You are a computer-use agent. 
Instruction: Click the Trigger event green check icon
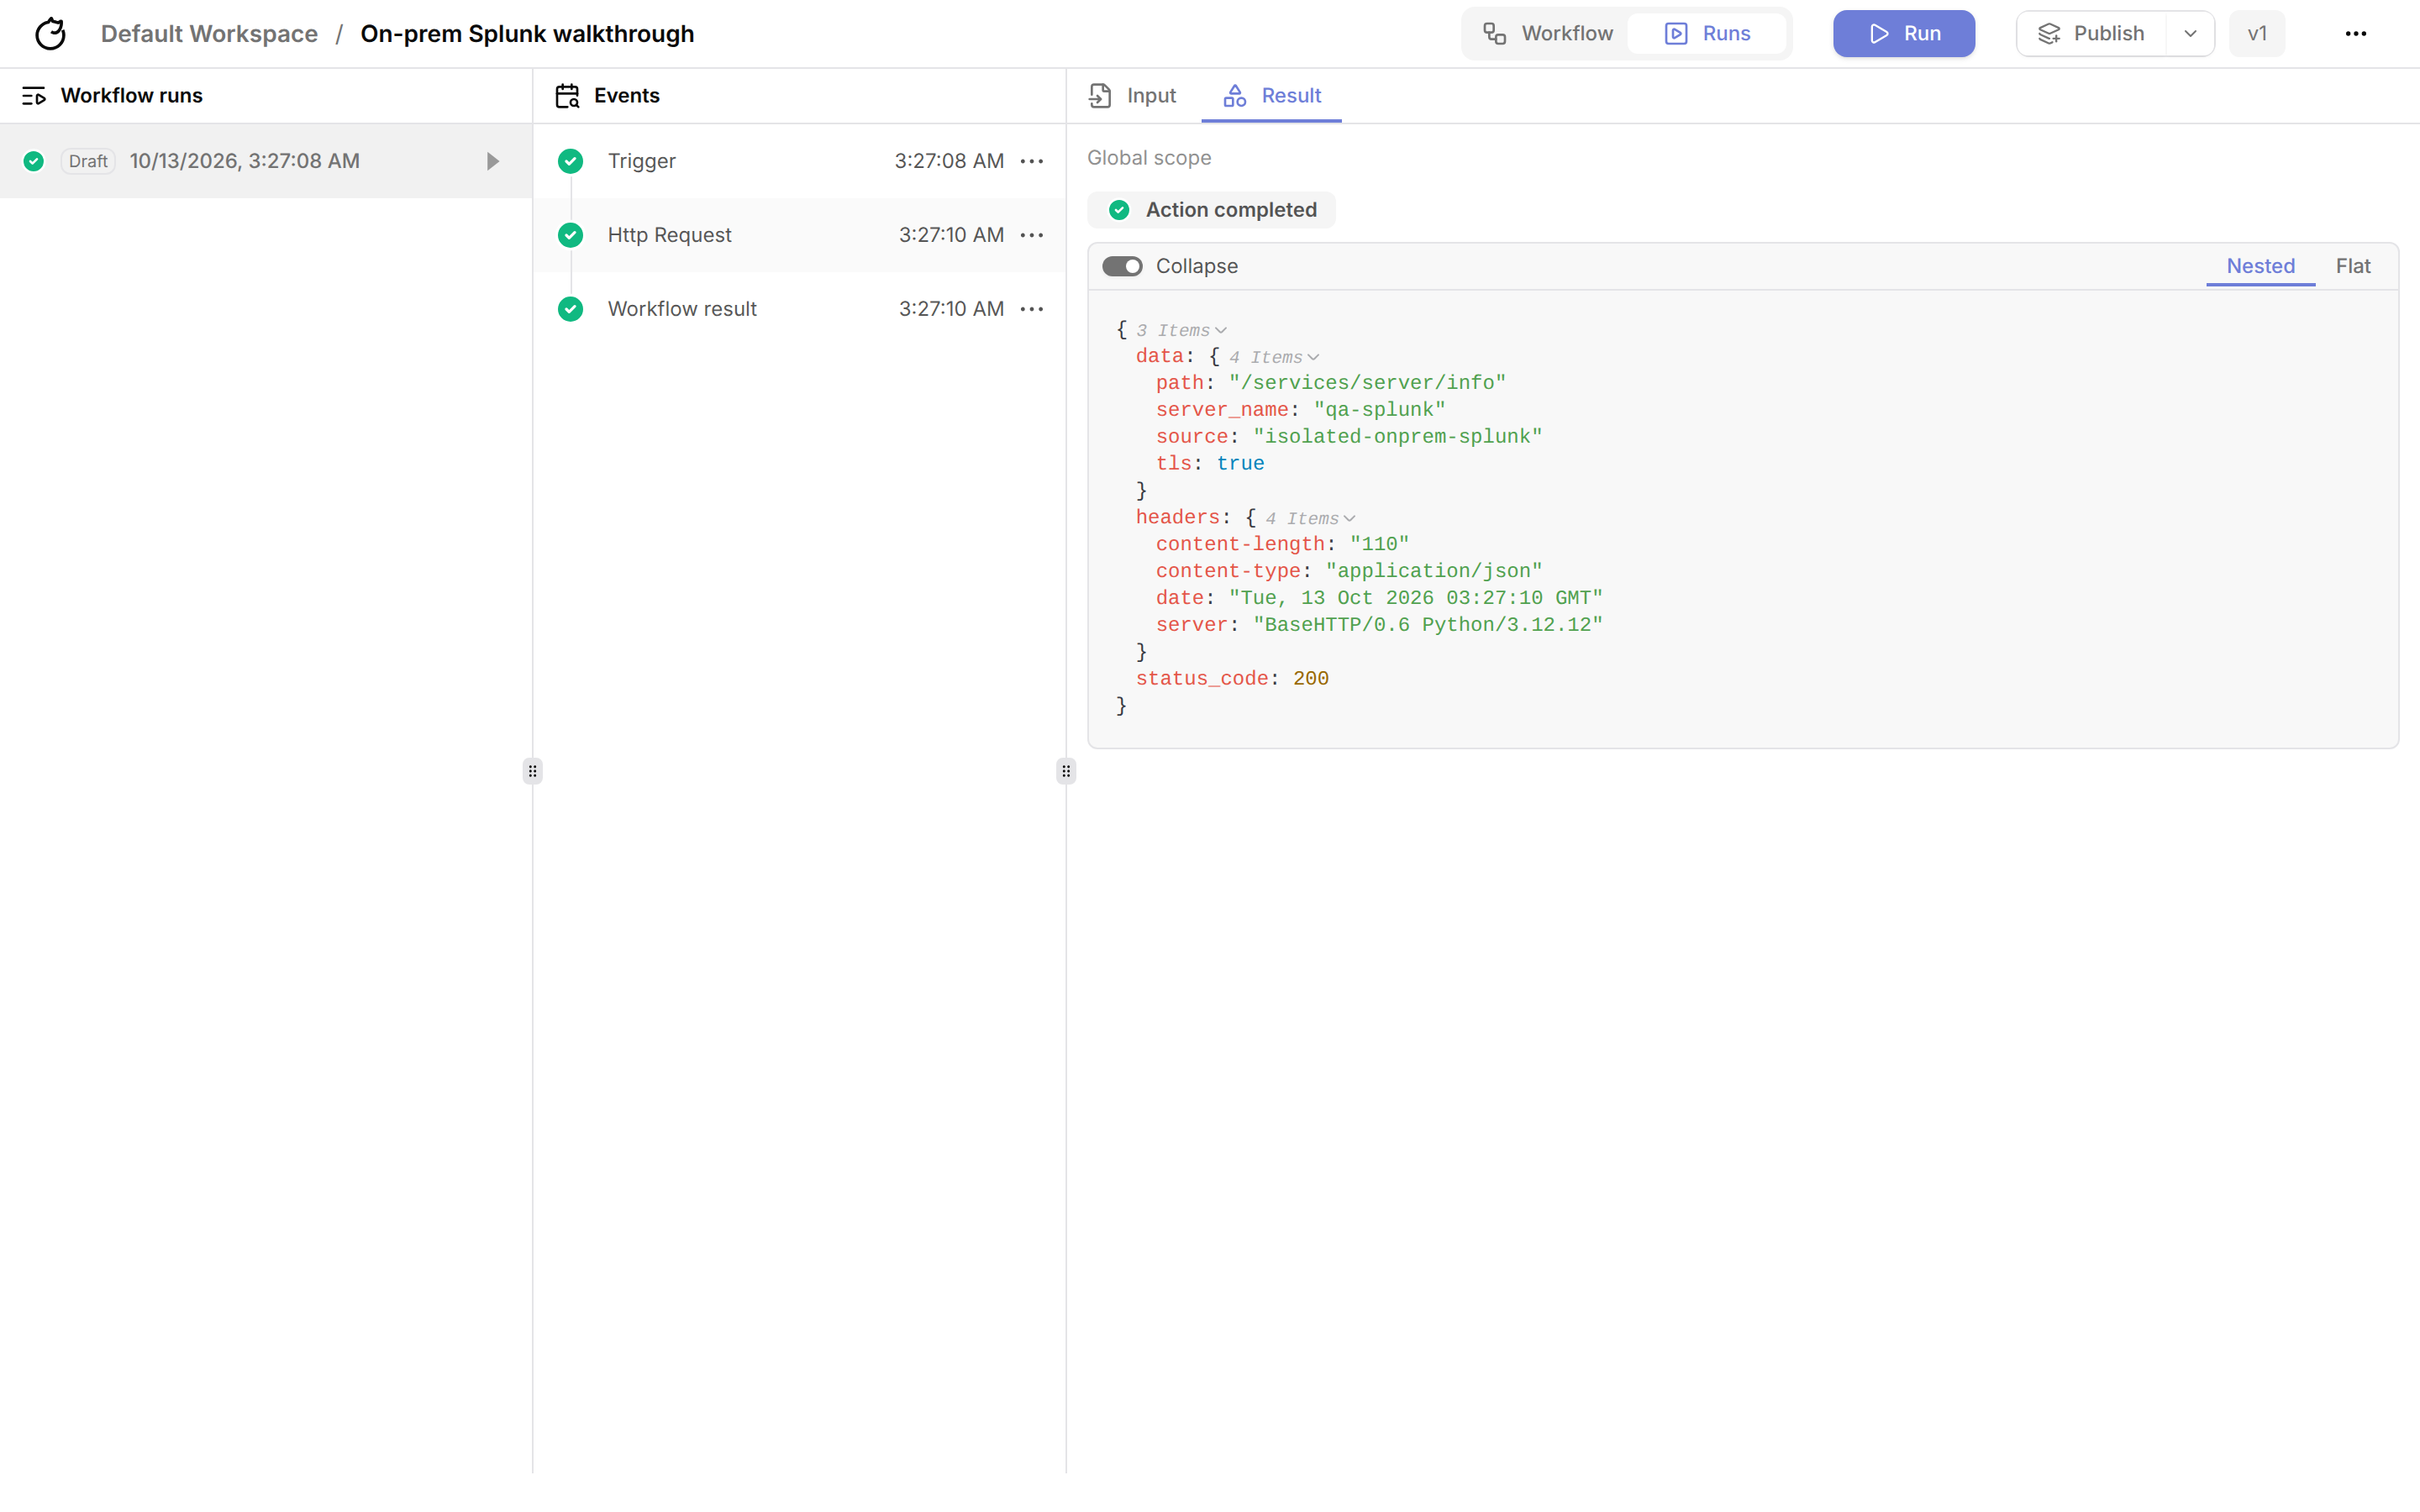click(570, 161)
